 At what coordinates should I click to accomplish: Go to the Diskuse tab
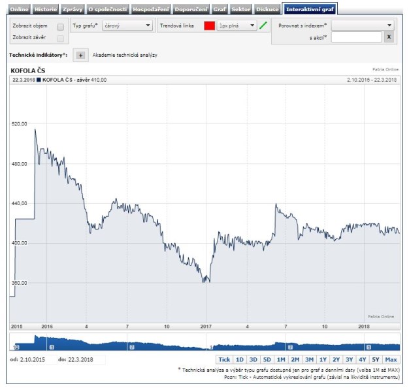[x=267, y=10]
